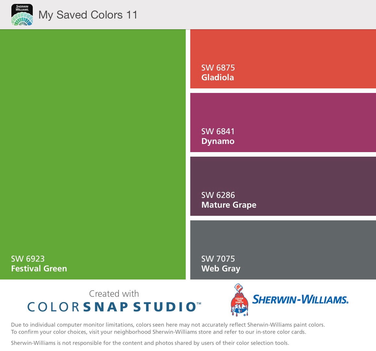The width and height of the screenshot is (376, 351).
Task: Open the blue Sherwin-Williams wordmark link
Action: click(300, 299)
